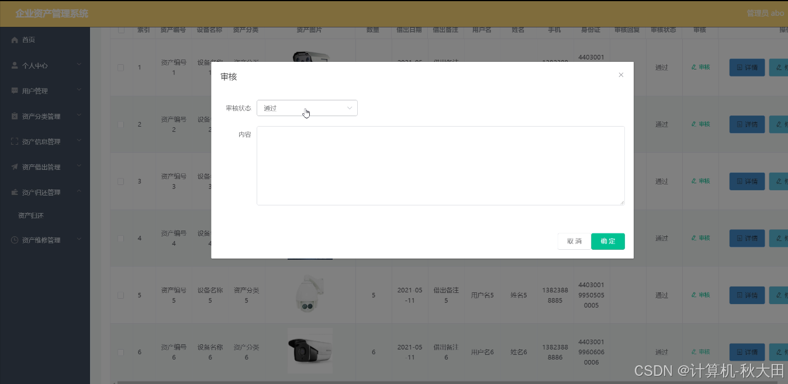Click the dome camera image in row 5
Screen dimensions: 788x384
(310, 294)
